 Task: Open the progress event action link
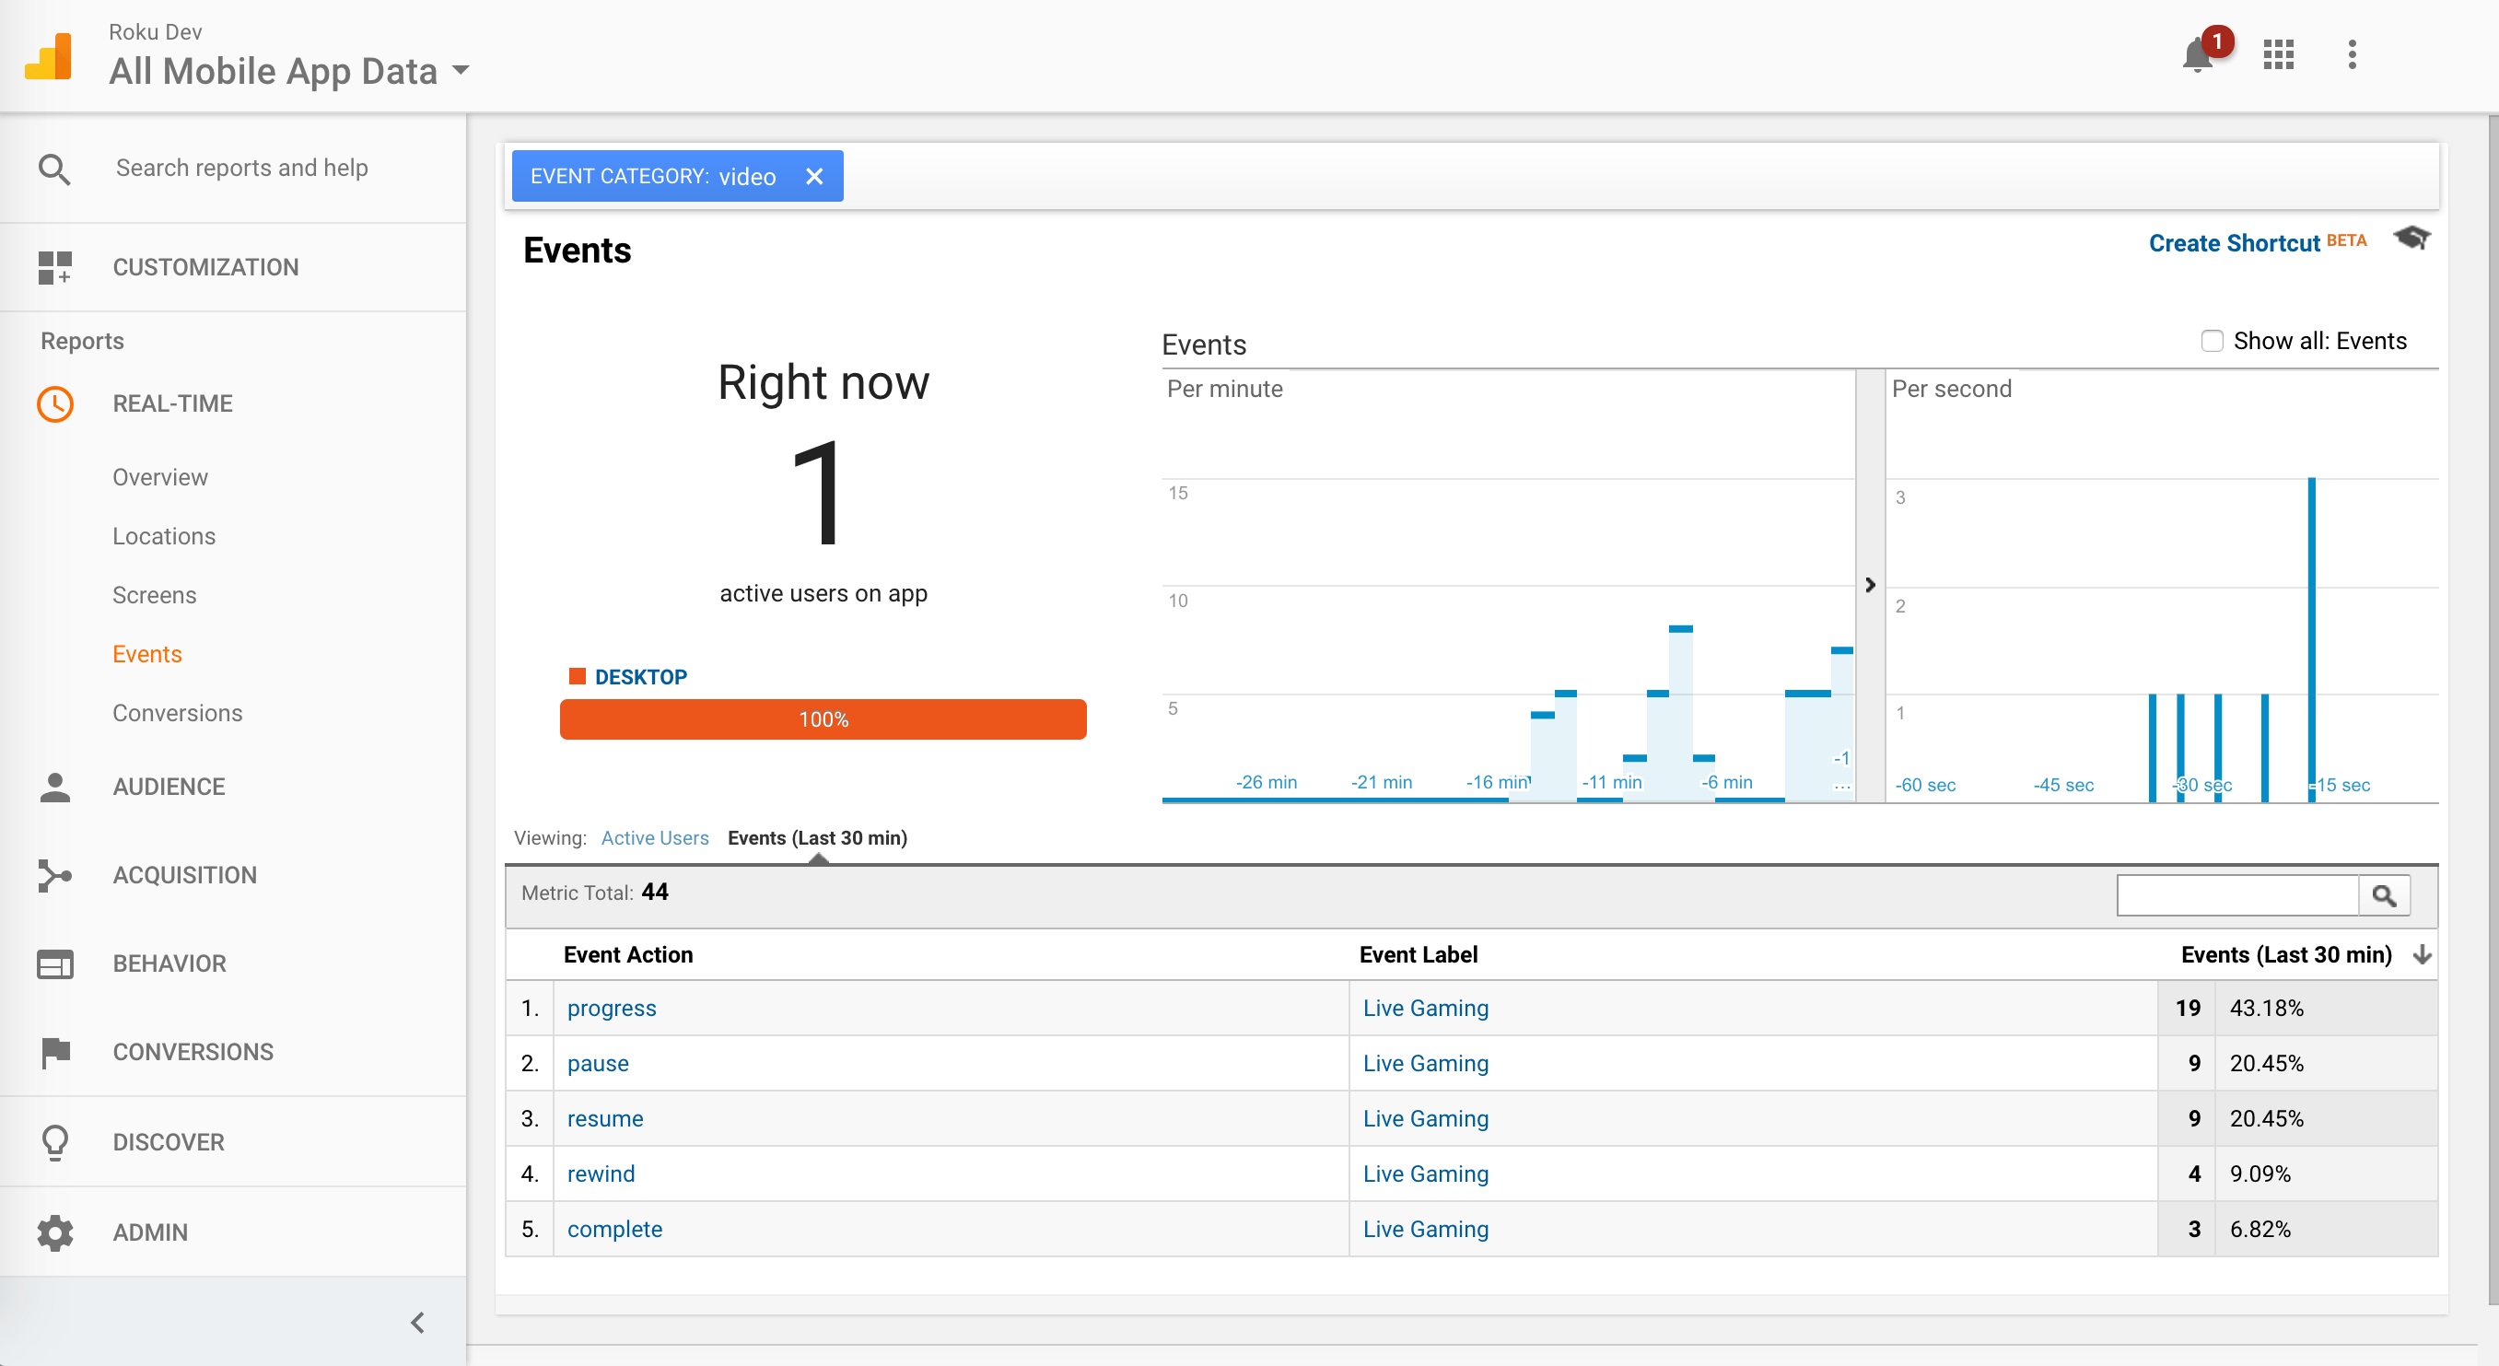612,1008
